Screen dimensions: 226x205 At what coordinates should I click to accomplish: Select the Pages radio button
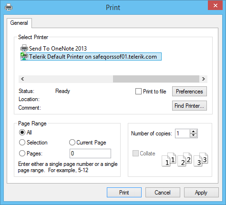click(x=22, y=154)
